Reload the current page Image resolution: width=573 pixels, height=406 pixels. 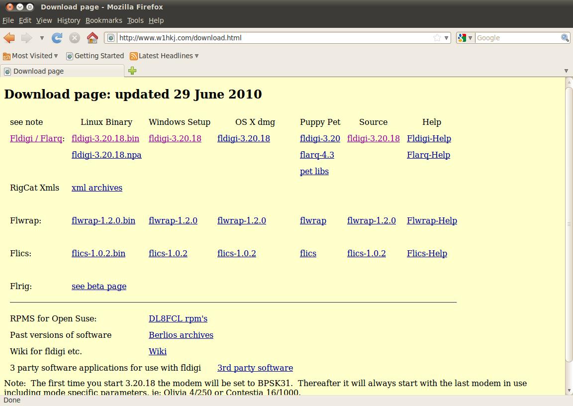57,38
